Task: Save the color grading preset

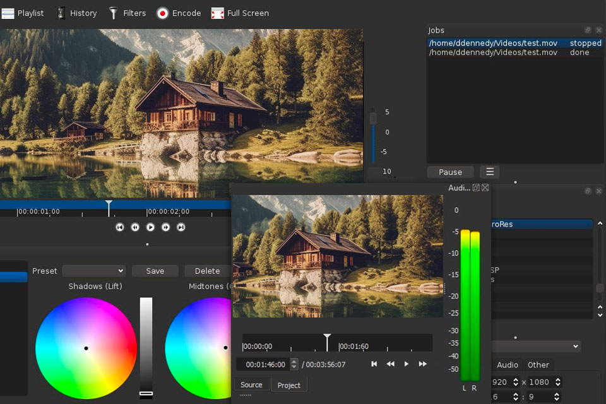Action: [x=155, y=271]
